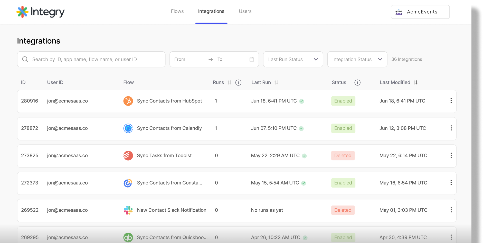Screen dimensions: 483x243
Task: Click the Todoist app icon
Action: click(128, 155)
